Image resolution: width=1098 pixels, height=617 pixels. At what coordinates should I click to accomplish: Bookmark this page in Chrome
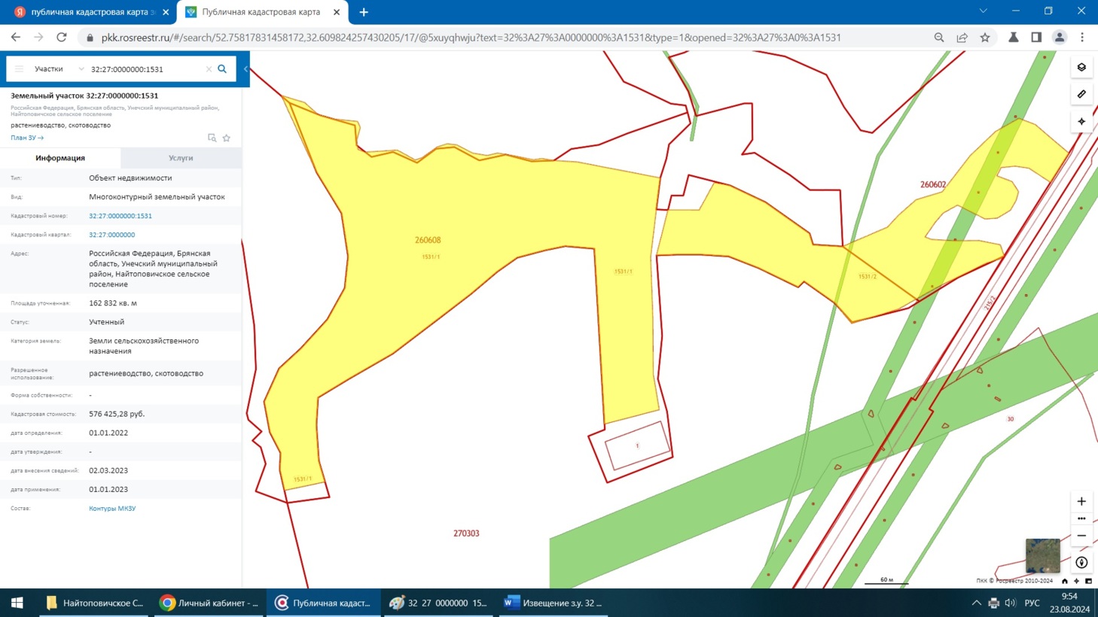(x=984, y=38)
